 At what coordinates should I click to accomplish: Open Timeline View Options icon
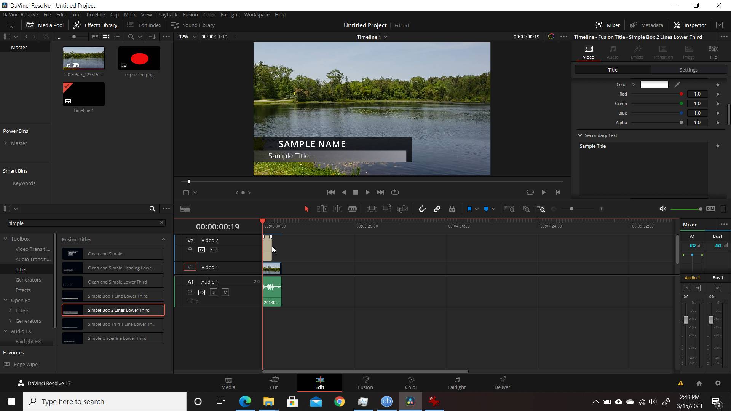pos(185,209)
